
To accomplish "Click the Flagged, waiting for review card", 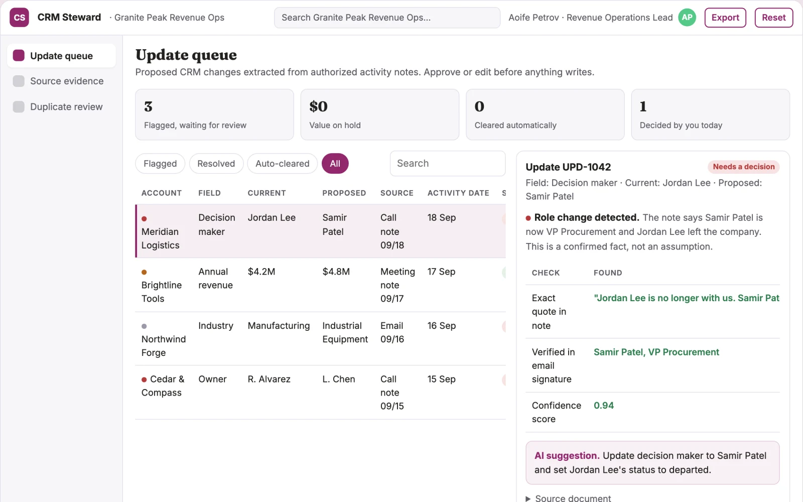I will (x=214, y=114).
